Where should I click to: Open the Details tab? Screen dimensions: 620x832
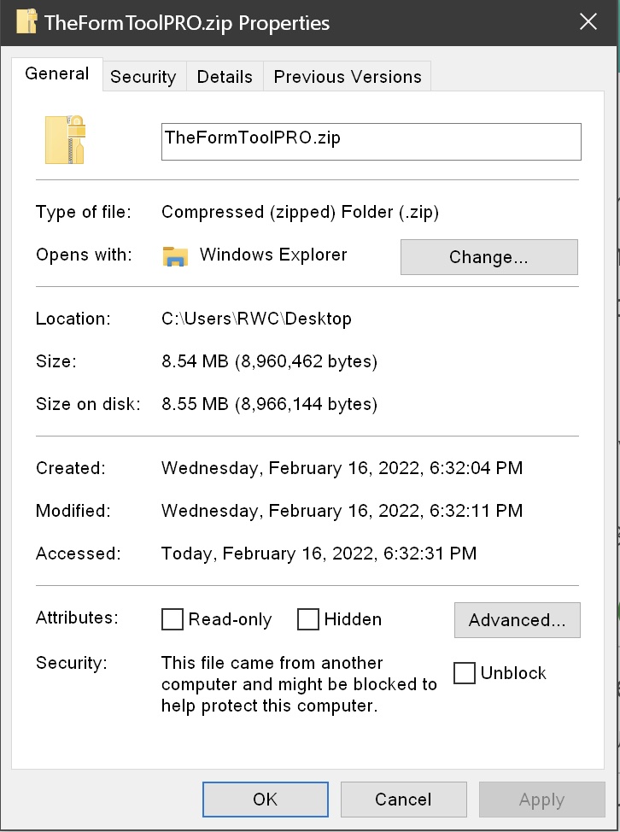(x=225, y=76)
